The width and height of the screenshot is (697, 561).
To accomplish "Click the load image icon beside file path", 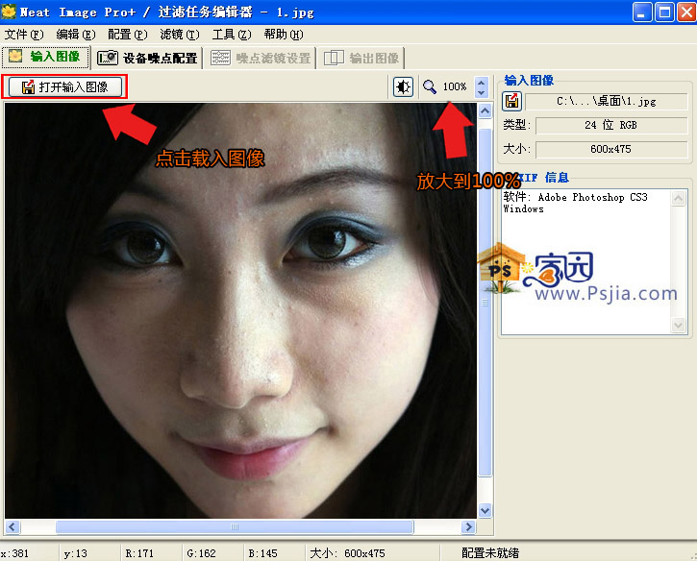I will [x=512, y=101].
